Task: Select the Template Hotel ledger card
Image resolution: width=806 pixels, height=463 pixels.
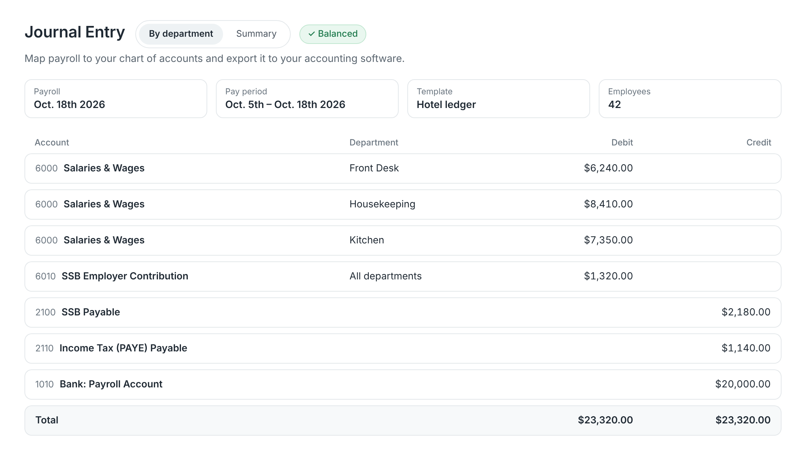Action: (499, 99)
